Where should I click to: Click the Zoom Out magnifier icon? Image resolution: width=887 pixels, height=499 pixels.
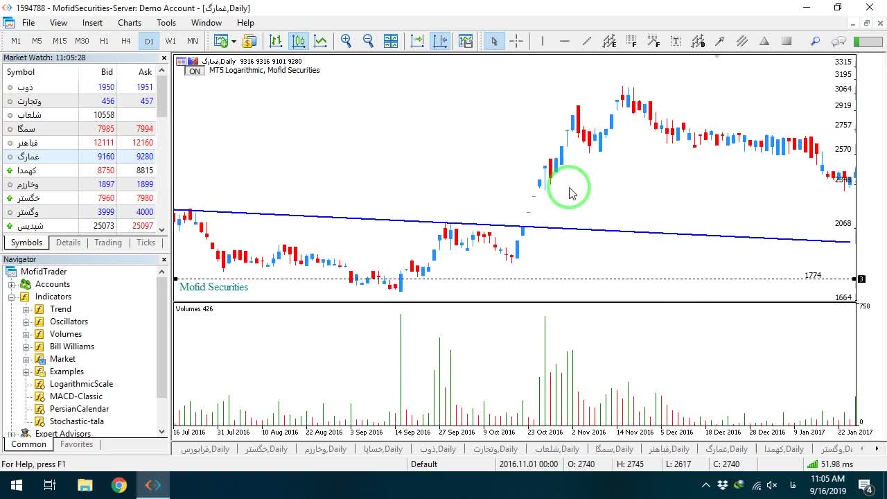pyautogui.click(x=368, y=41)
